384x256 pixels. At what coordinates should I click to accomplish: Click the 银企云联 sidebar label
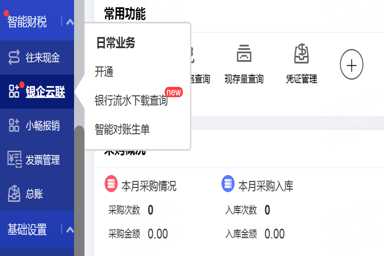pyautogui.click(x=45, y=92)
